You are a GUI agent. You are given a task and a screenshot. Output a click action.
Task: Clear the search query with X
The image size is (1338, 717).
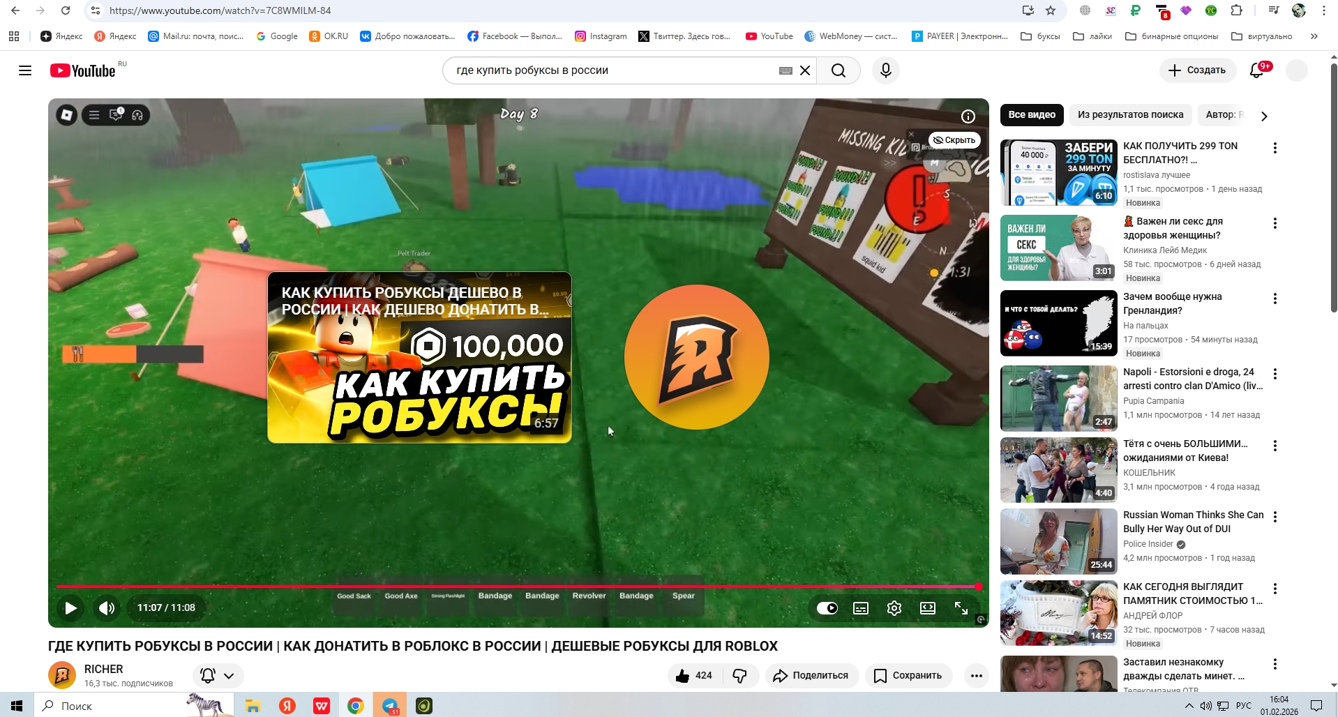click(x=805, y=70)
